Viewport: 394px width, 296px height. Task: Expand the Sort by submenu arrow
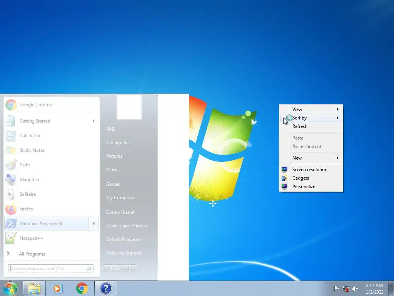pyautogui.click(x=338, y=118)
